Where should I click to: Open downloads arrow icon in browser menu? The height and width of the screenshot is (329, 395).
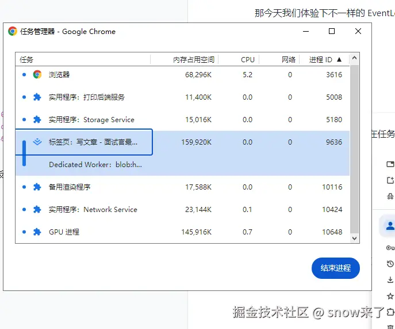click(x=390, y=280)
